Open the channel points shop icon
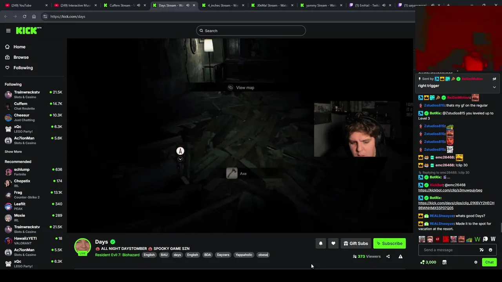 444,262
